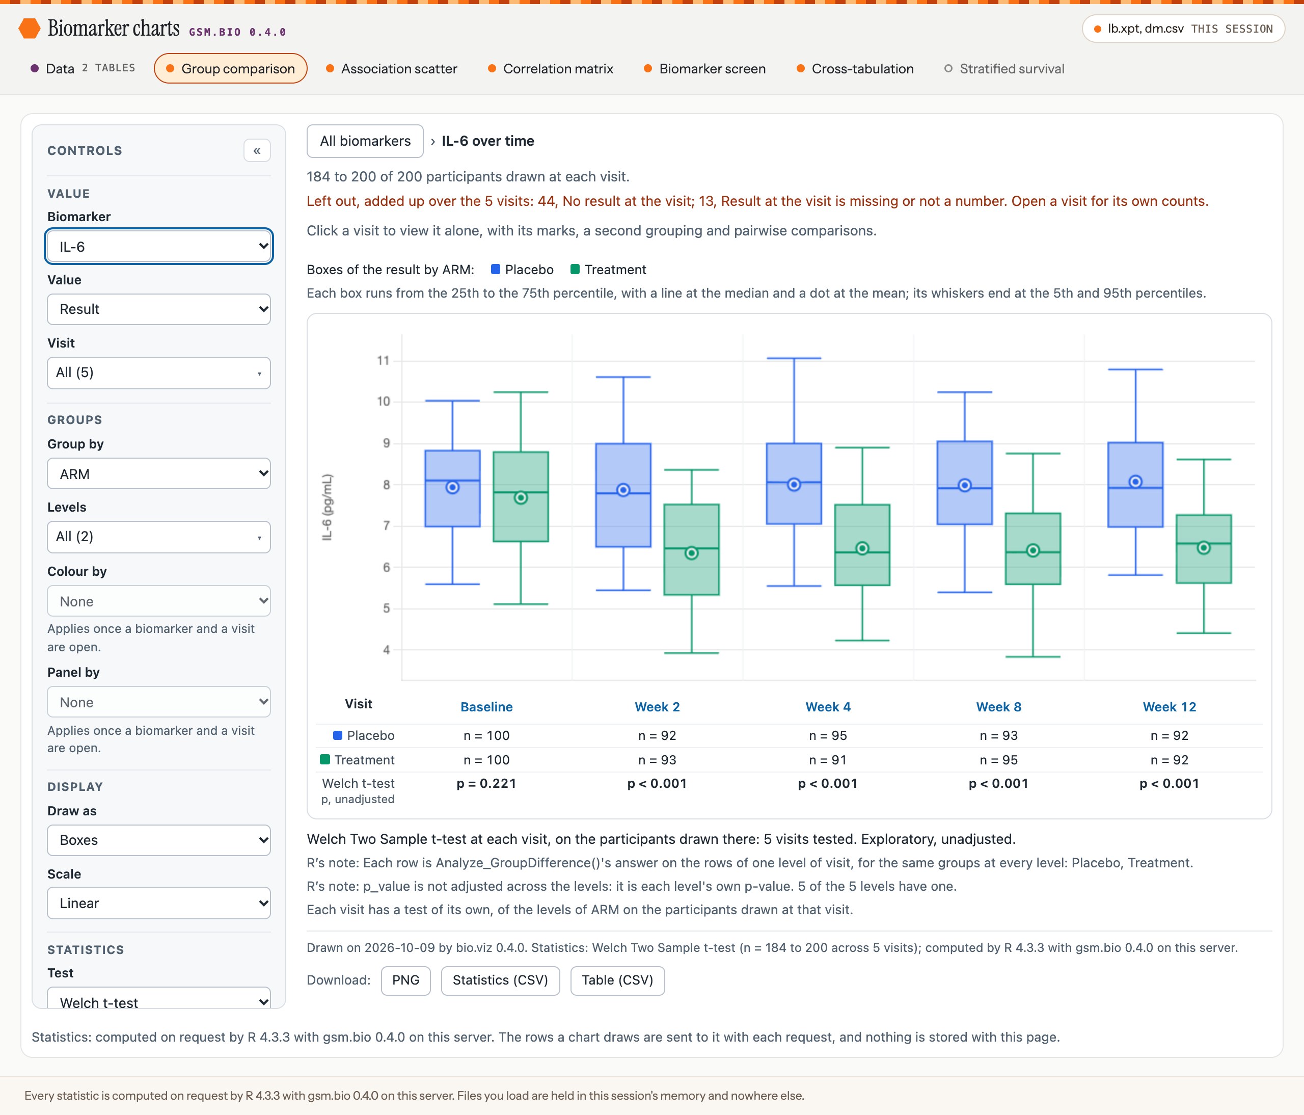Open the Baseline visit link
1304x1115 pixels.
click(x=486, y=706)
